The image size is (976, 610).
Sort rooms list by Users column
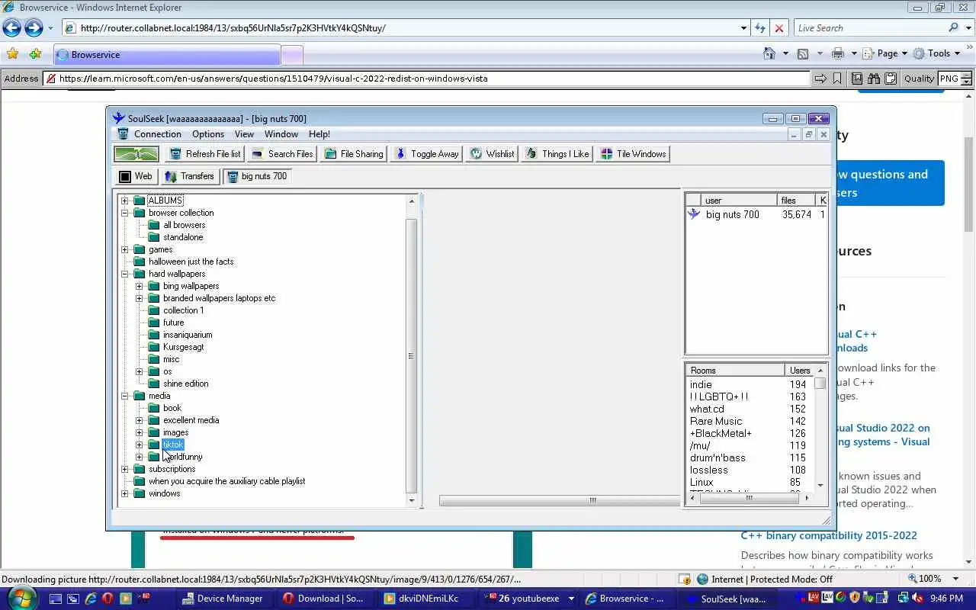click(800, 371)
